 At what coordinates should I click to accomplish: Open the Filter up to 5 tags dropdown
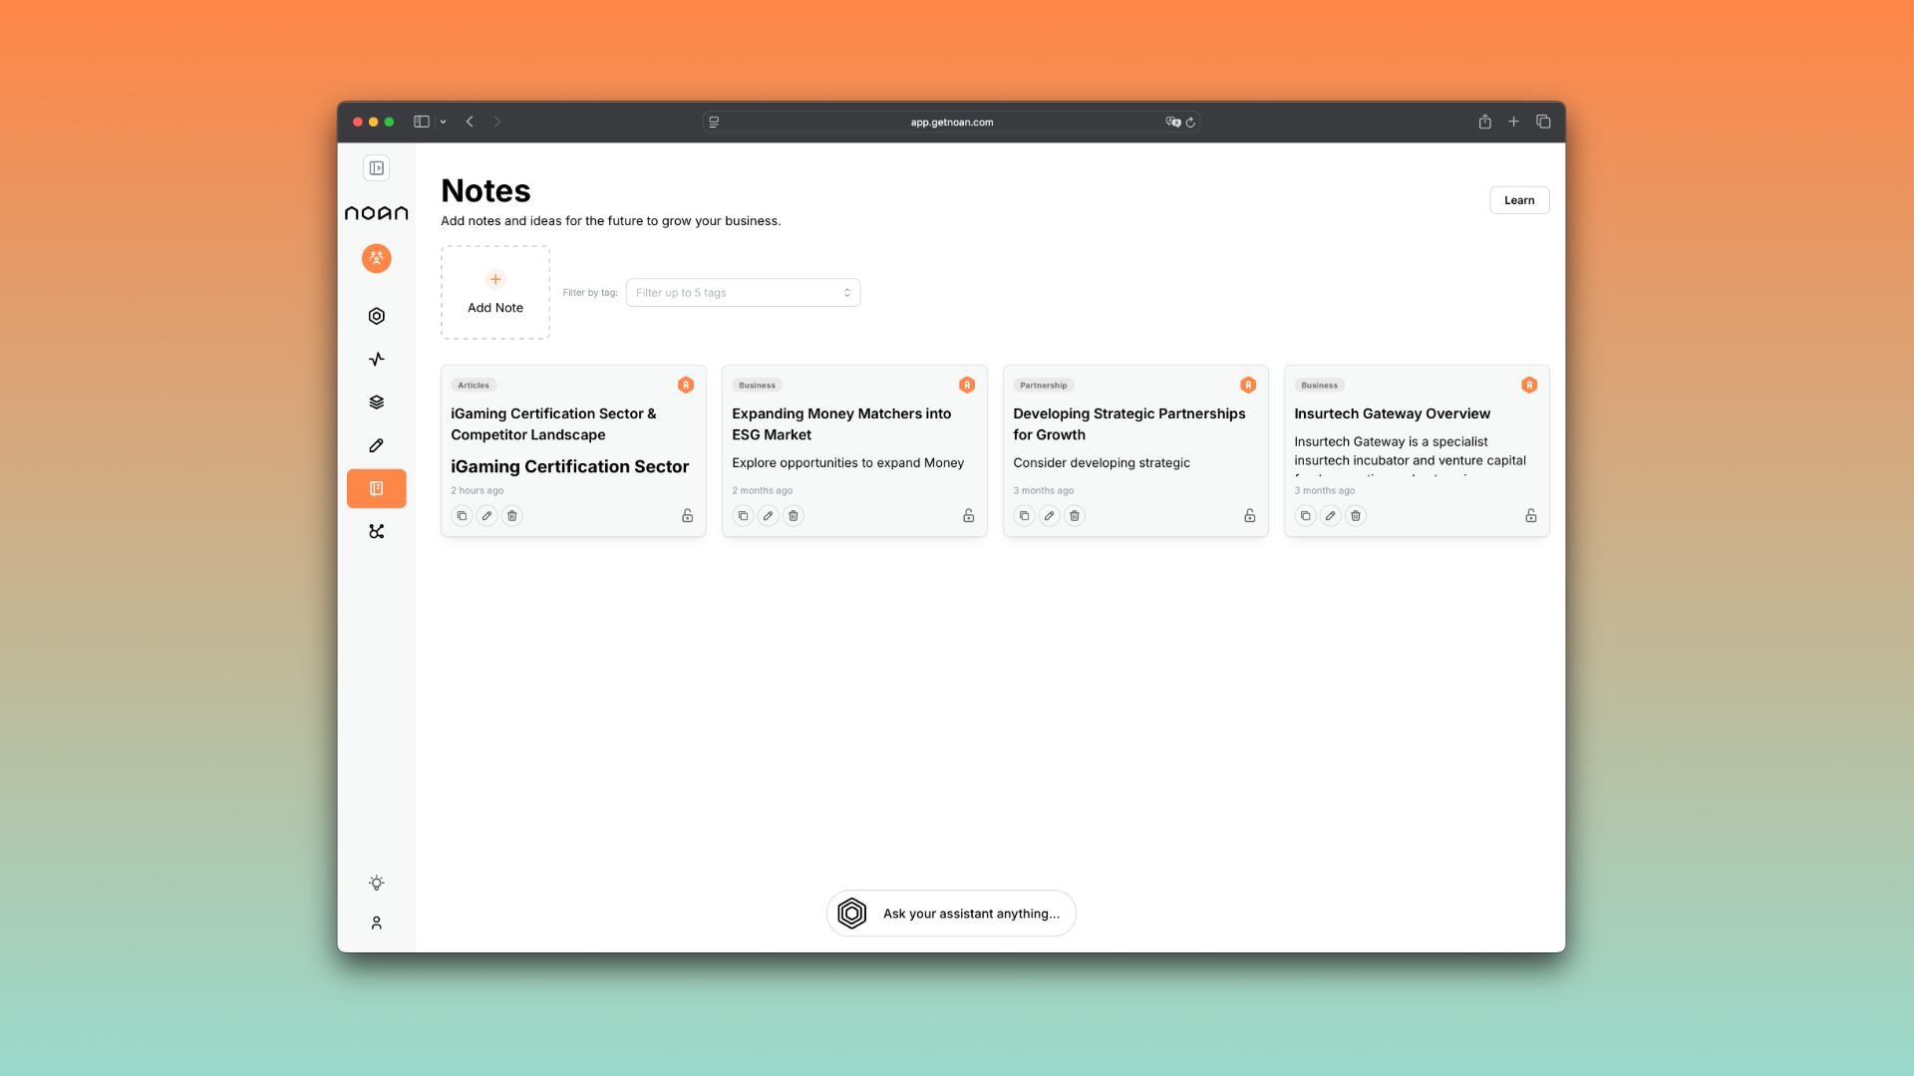tap(743, 293)
